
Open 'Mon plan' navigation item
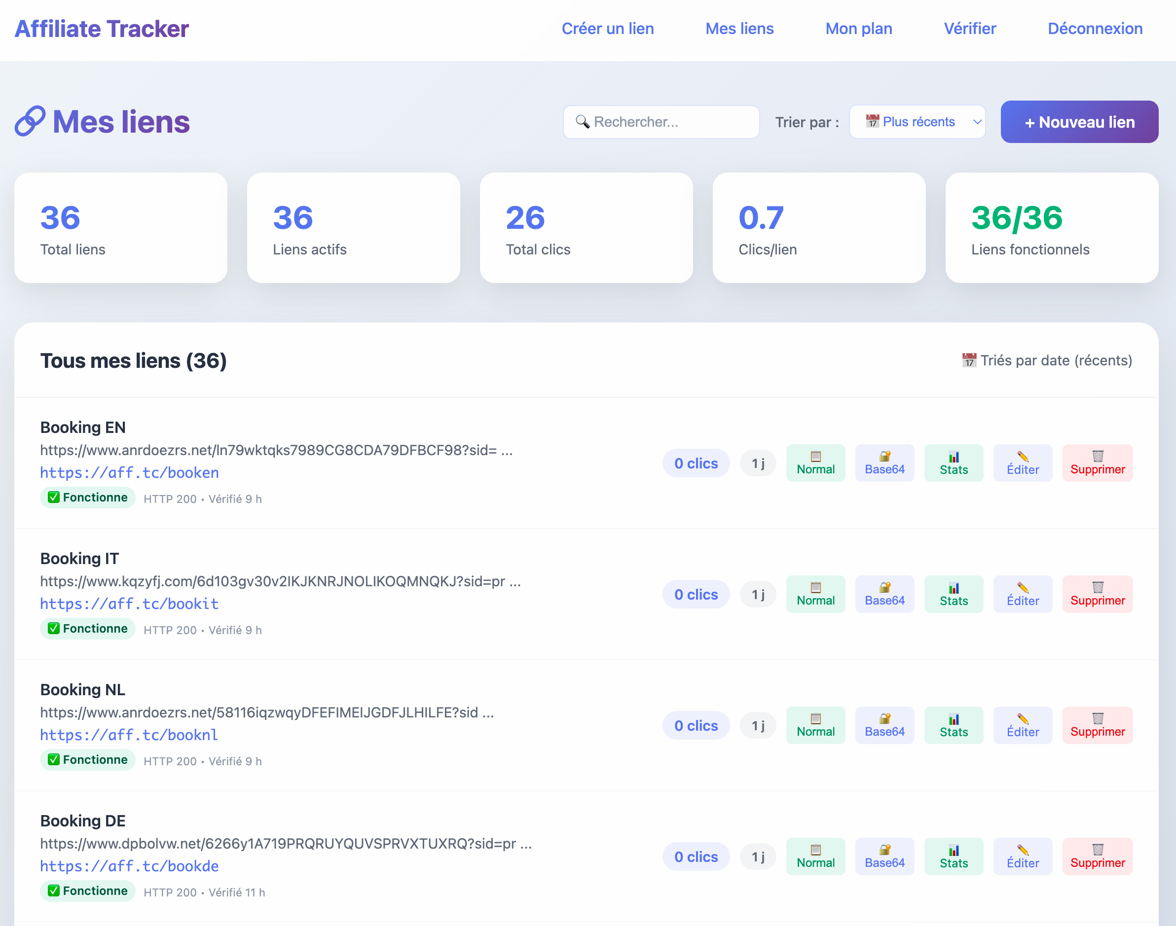point(859,29)
